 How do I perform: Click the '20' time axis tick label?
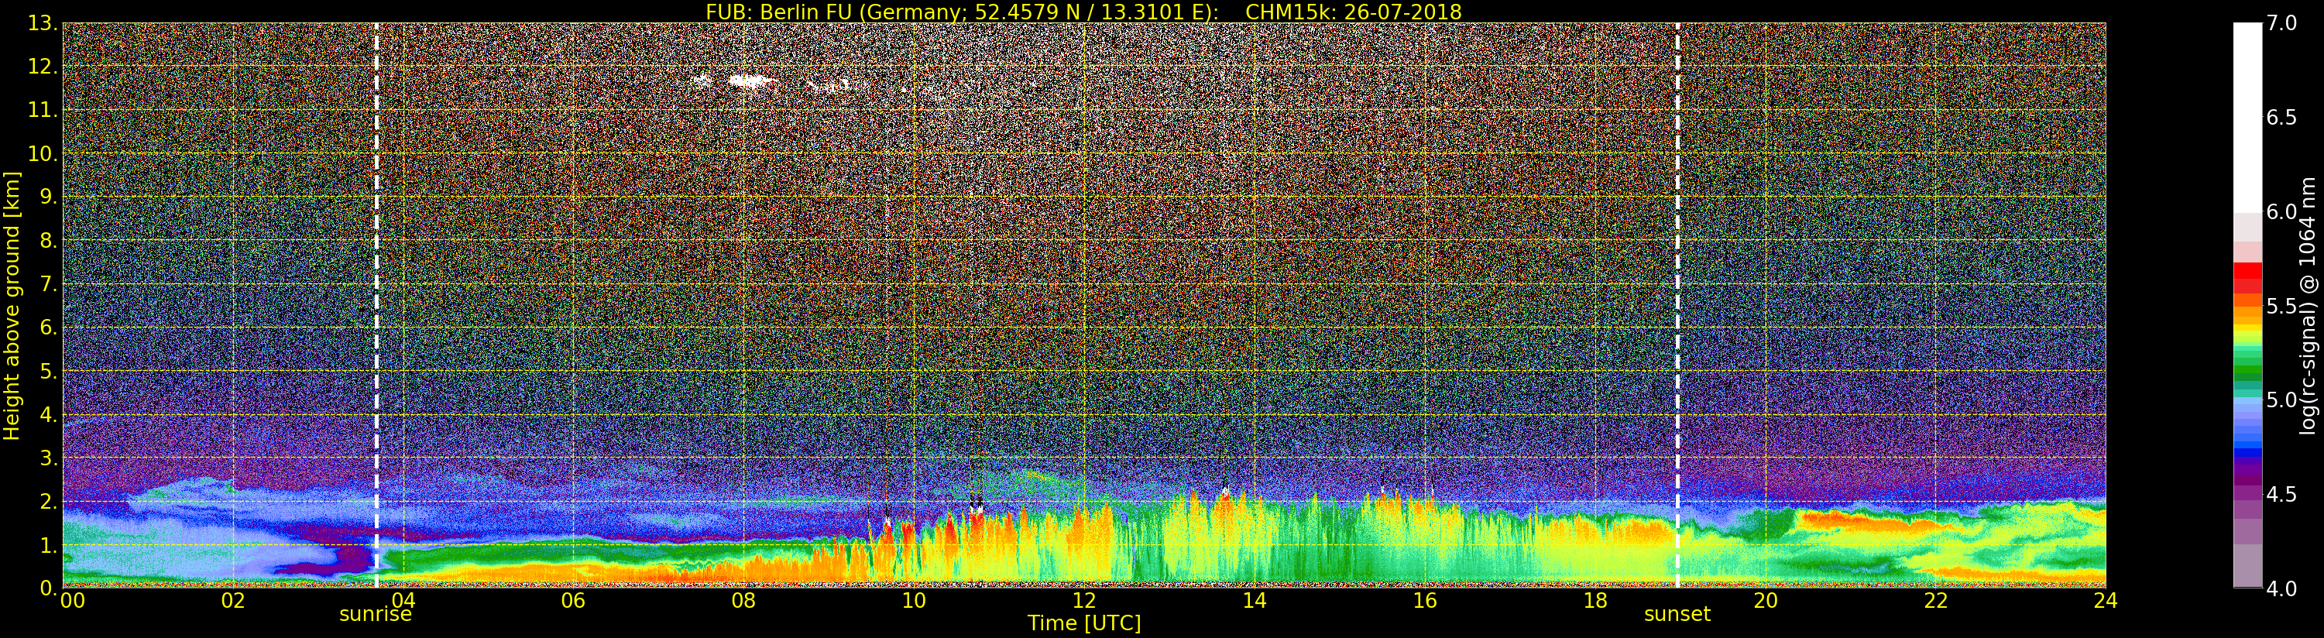(1766, 600)
